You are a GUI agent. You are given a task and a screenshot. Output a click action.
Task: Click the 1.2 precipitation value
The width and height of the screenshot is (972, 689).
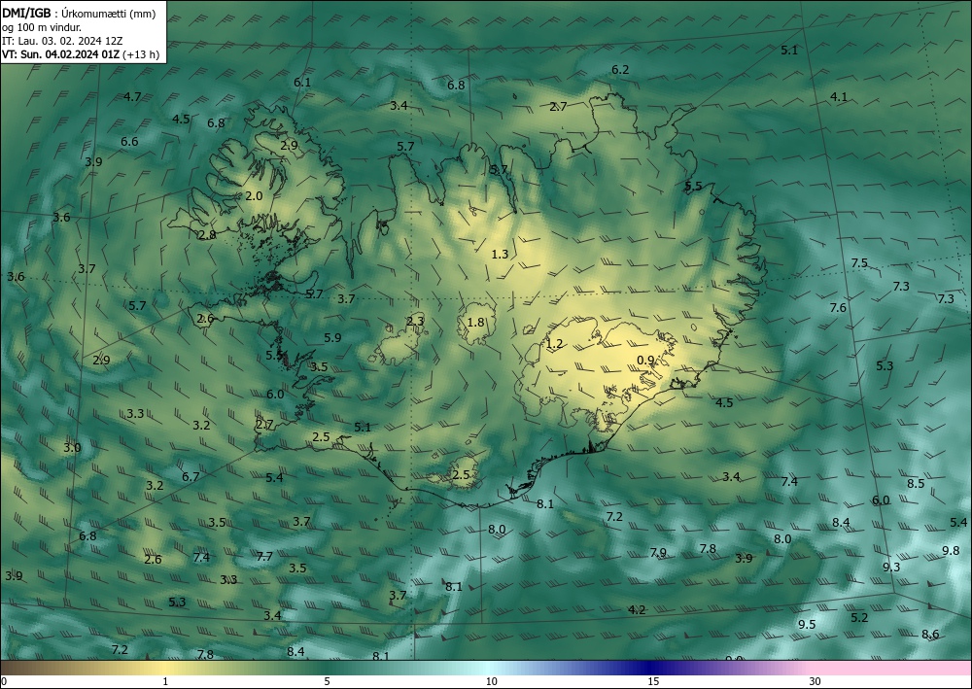[x=554, y=343]
